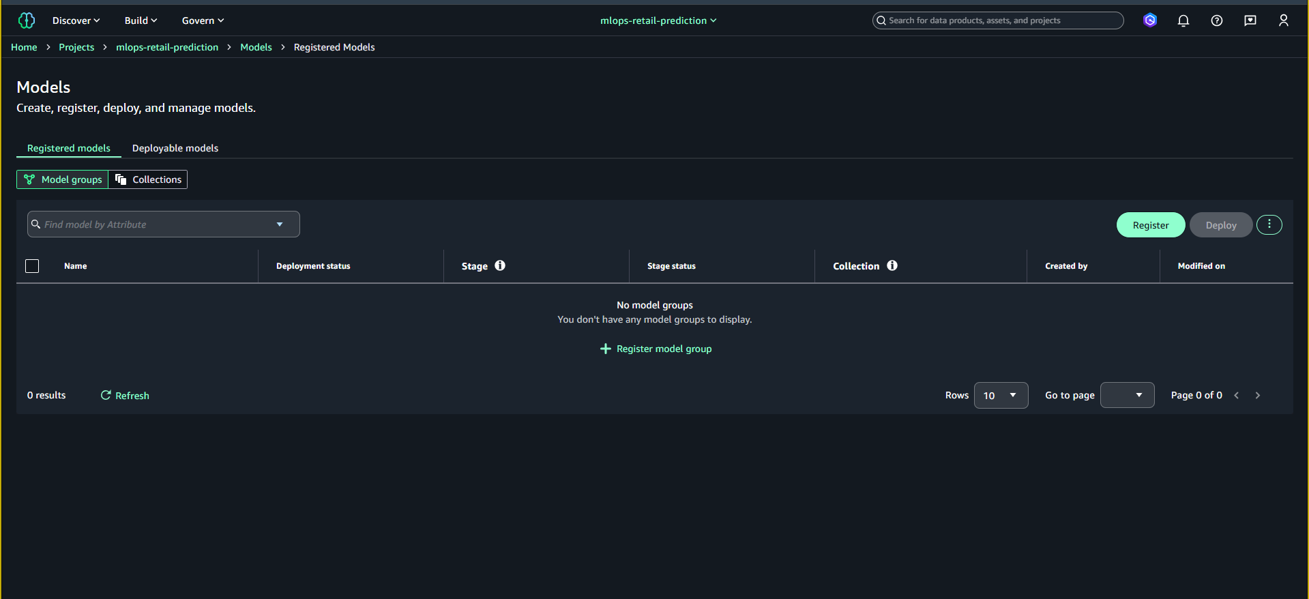Switch to Model groups view
Screen dimensions: 1309x599
(x=63, y=179)
